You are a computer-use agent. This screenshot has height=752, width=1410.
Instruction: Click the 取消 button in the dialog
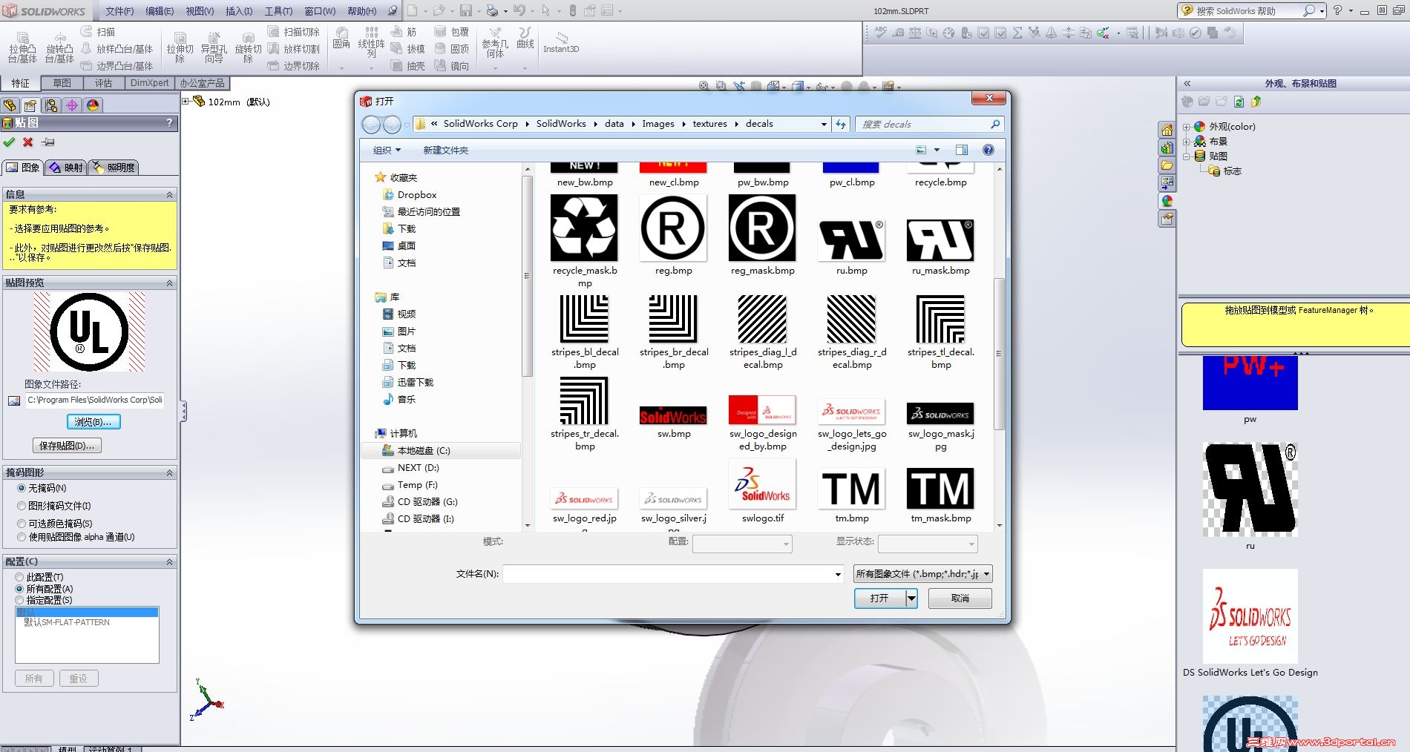(960, 598)
